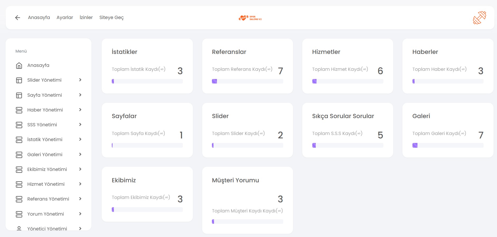Click the server icon beside Galeri Yönetimi

[19, 155]
